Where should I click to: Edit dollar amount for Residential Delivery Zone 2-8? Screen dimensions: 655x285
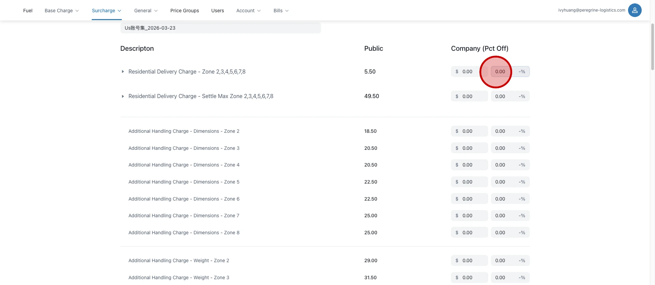[473, 72]
